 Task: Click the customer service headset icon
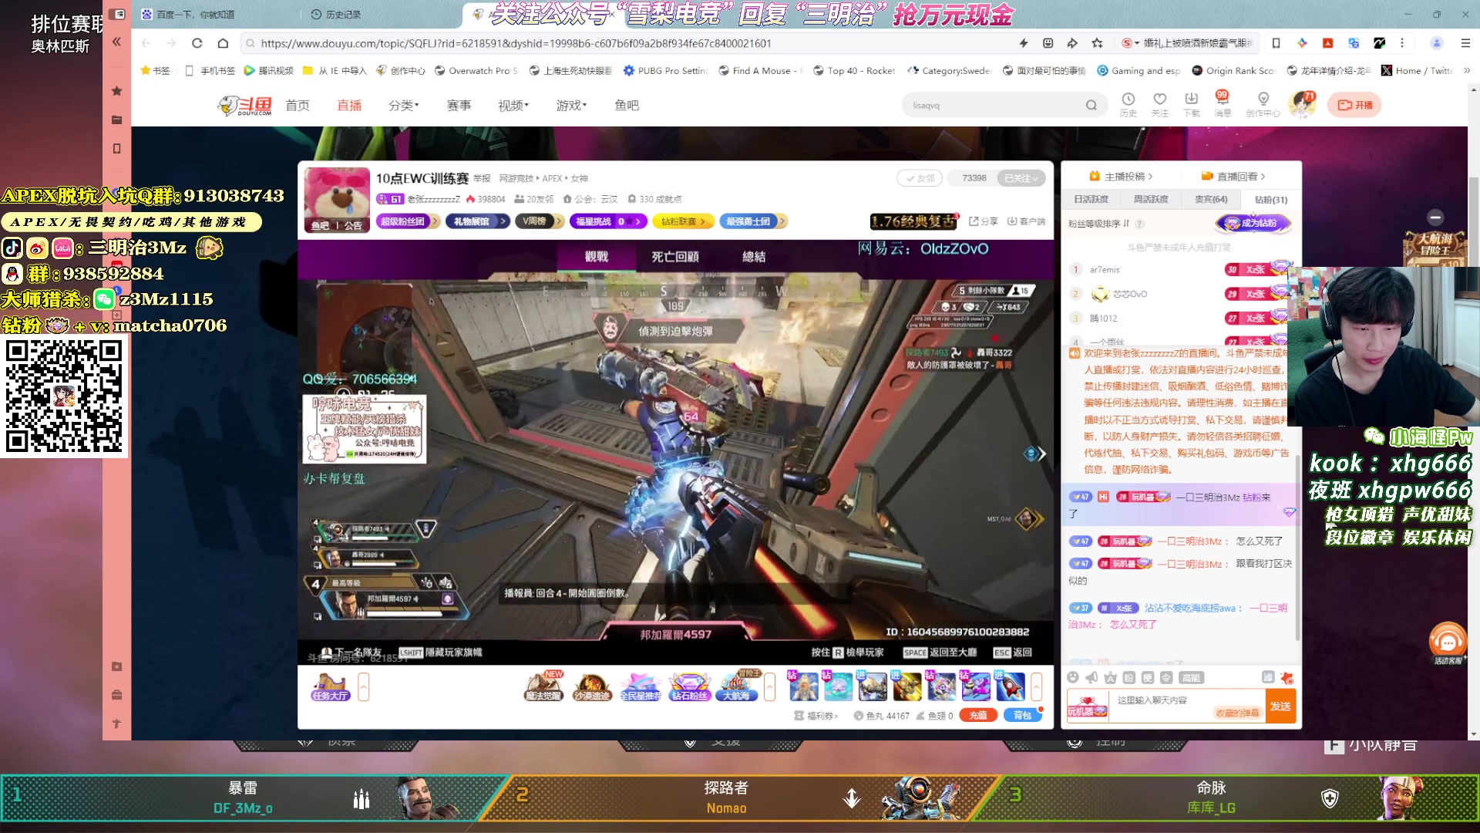tap(1448, 642)
